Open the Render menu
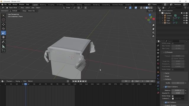 pos(15,5)
